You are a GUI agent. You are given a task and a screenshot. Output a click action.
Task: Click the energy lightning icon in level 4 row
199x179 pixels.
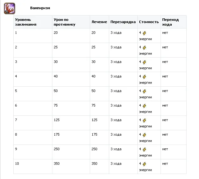144,77
